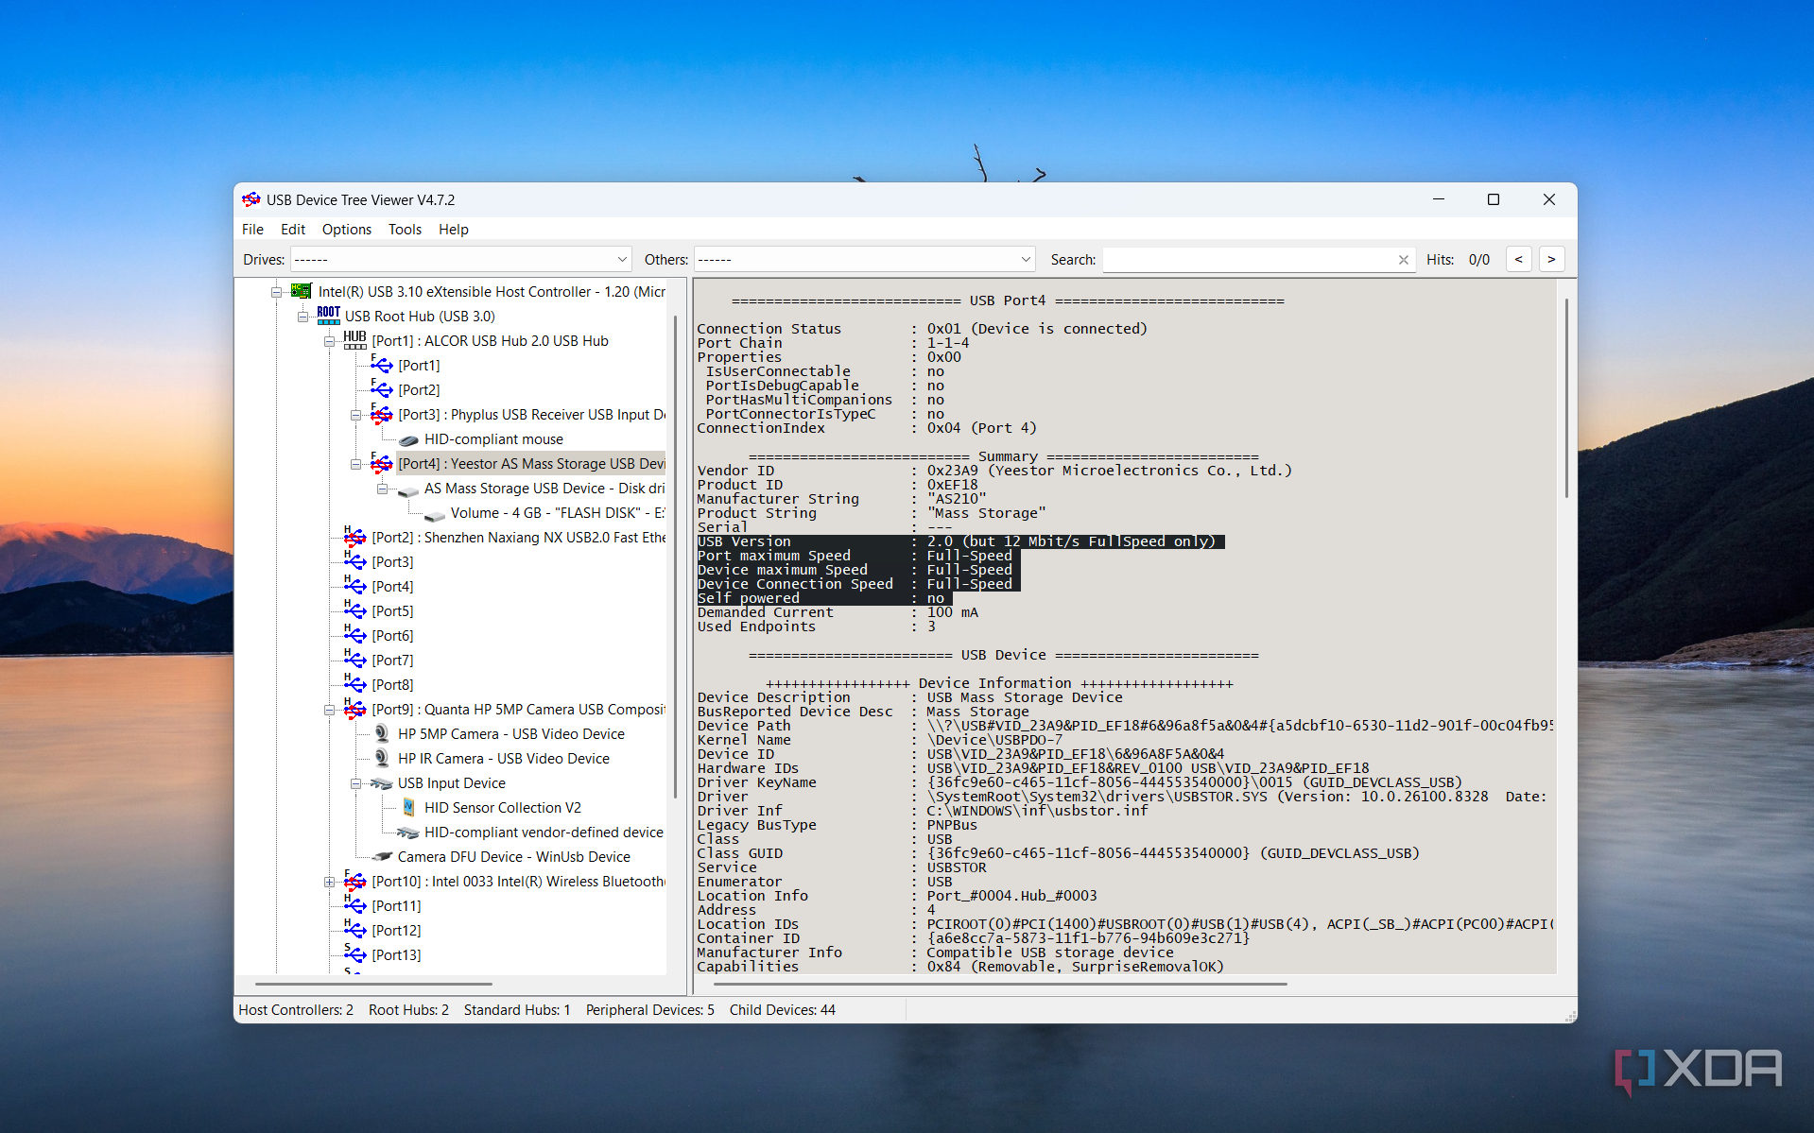The height and width of the screenshot is (1133, 1814).
Task: Click 'Child Devices: 44' status entry
Action: [x=782, y=1009]
